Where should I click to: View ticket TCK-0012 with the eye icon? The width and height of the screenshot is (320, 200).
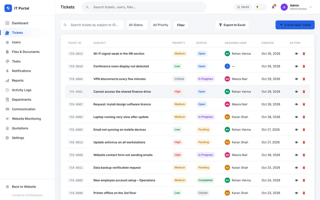tap(296, 54)
